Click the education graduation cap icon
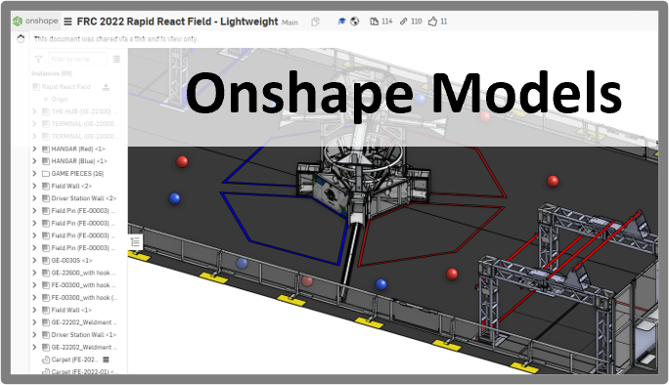 [x=341, y=21]
